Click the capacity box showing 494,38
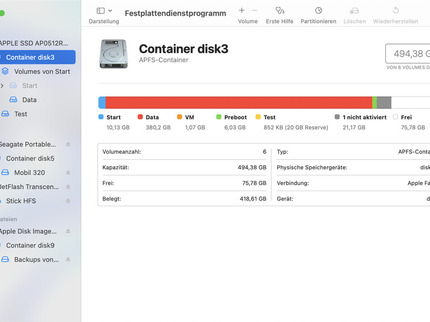 (408, 53)
